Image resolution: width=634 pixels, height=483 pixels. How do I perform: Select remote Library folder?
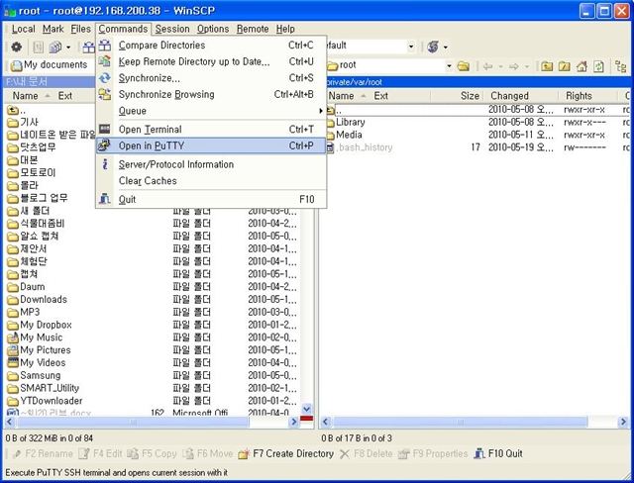[x=350, y=123]
